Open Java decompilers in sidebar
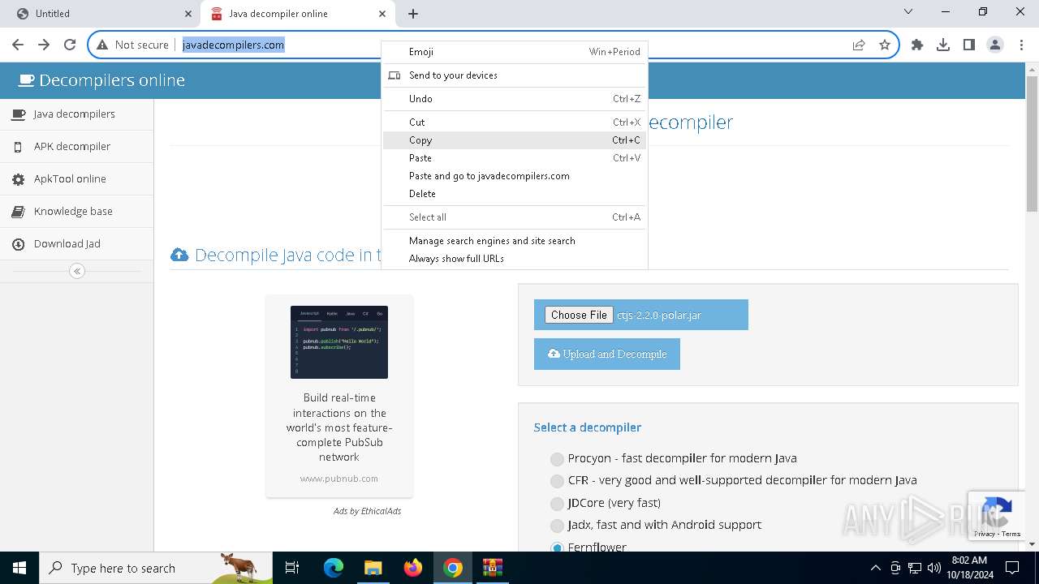This screenshot has height=584, width=1039. [x=76, y=114]
